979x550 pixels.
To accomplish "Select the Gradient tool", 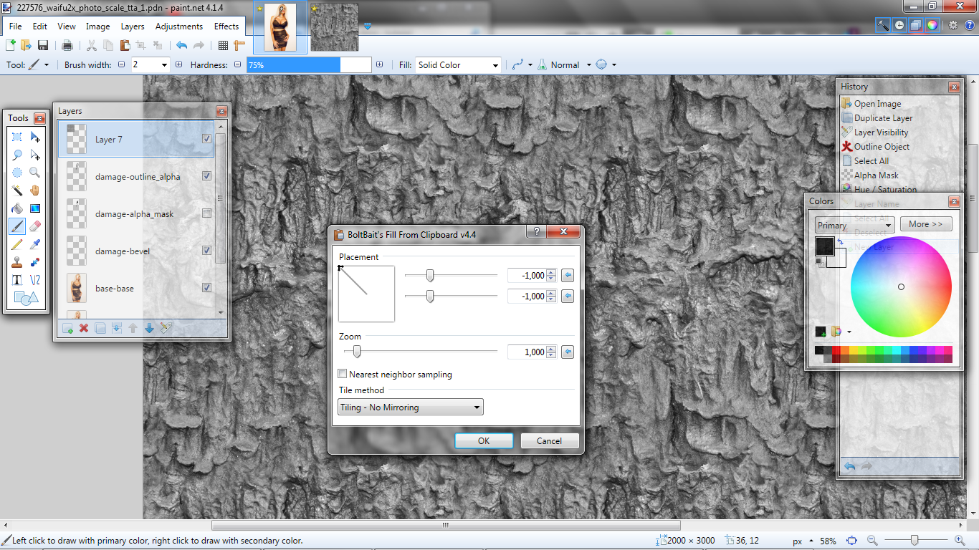I will tap(35, 208).
